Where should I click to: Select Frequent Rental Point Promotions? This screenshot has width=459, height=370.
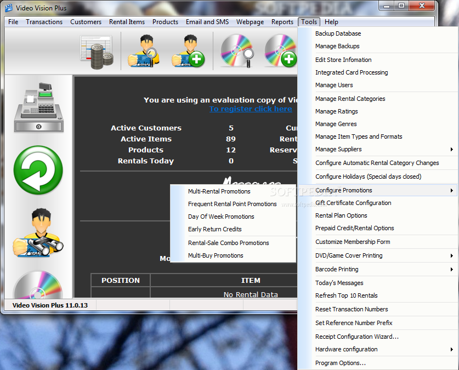pos(233,204)
